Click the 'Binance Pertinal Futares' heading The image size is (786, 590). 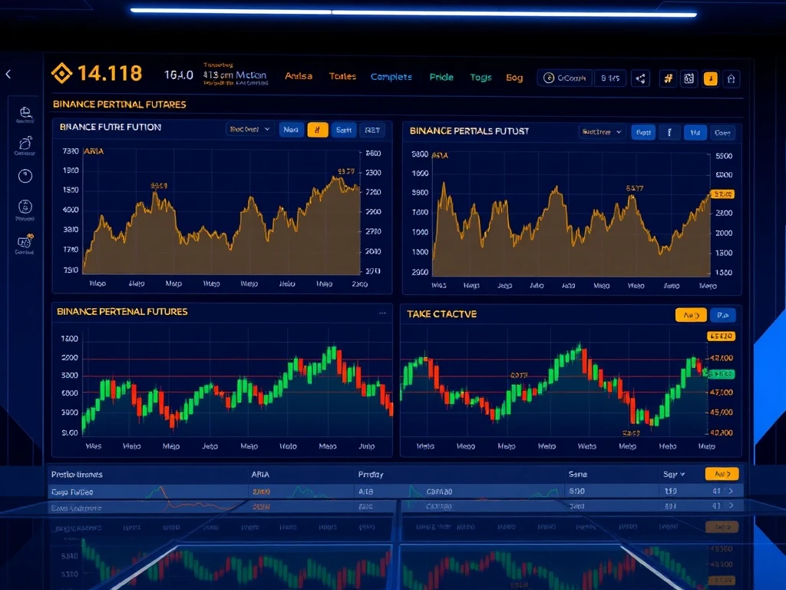(x=119, y=104)
